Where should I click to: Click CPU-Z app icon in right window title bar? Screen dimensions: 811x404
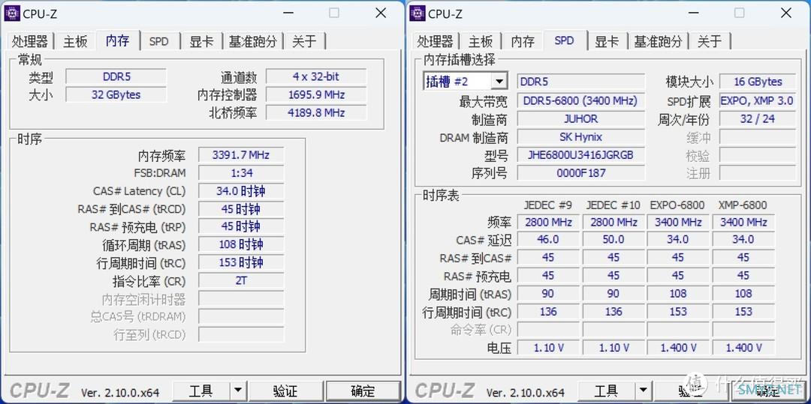pyautogui.click(x=418, y=13)
